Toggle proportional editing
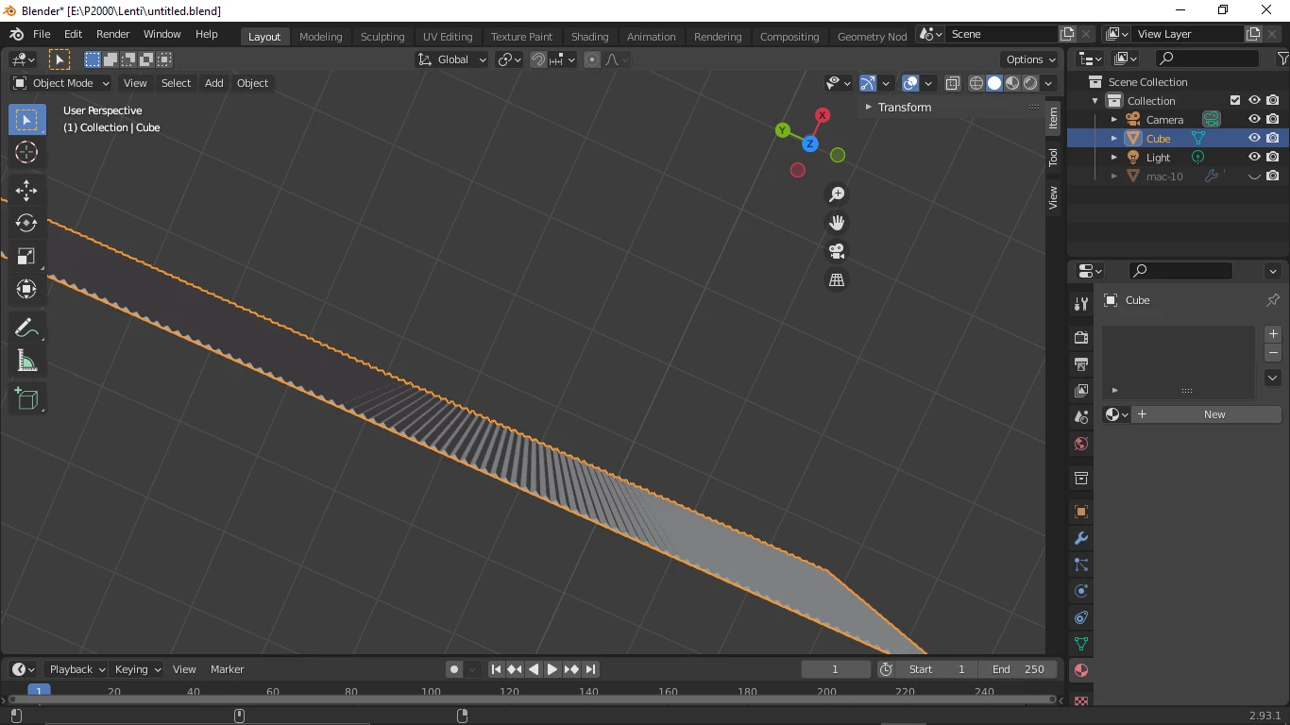Viewport: 1290px width, 725px height. [x=592, y=59]
